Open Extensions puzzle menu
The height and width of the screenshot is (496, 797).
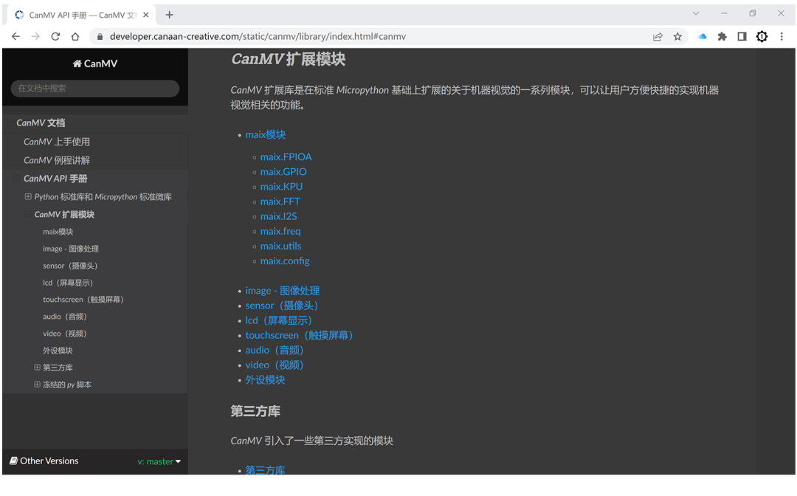(722, 37)
